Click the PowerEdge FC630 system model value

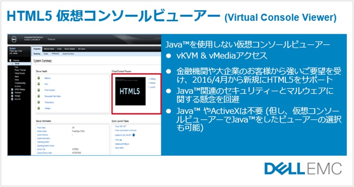click(x=78, y=131)
